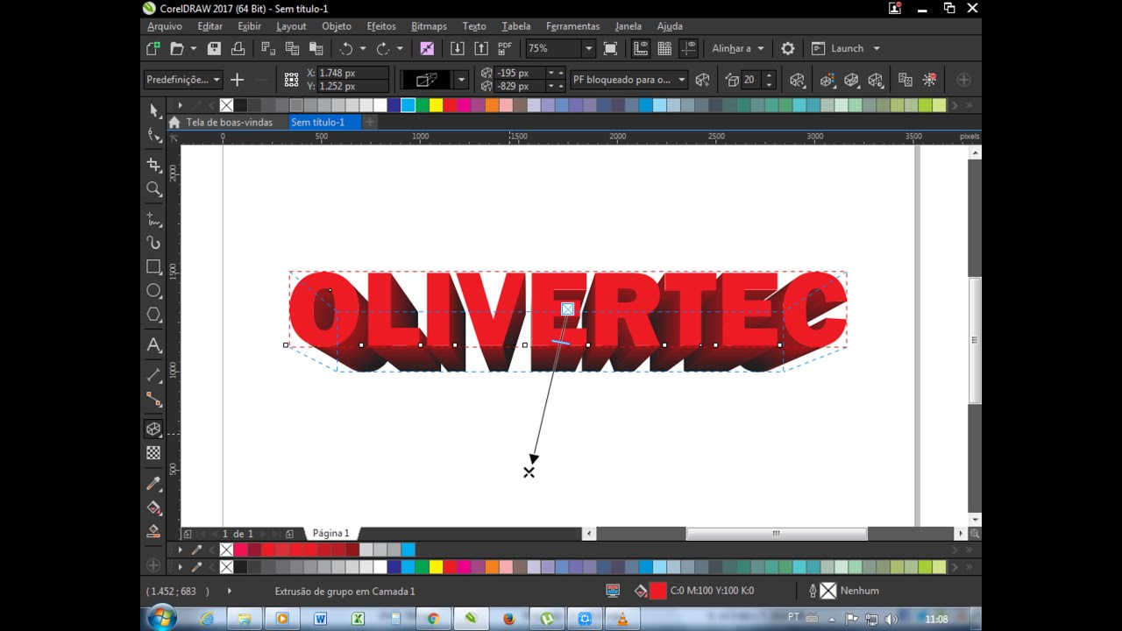Click the Clear extrude icon
1122x631 pixels.
click(930, 80)
